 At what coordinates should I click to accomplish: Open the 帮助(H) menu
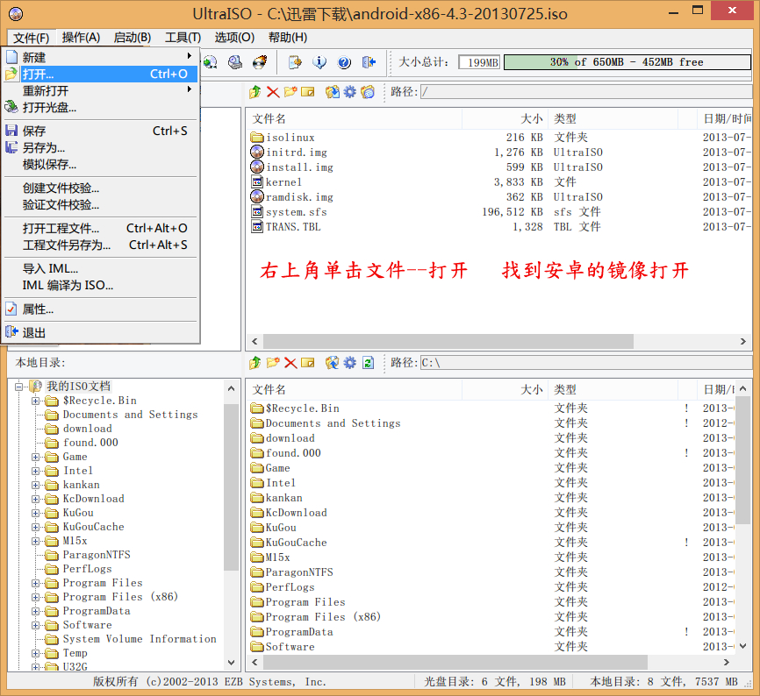pos(288,38)
